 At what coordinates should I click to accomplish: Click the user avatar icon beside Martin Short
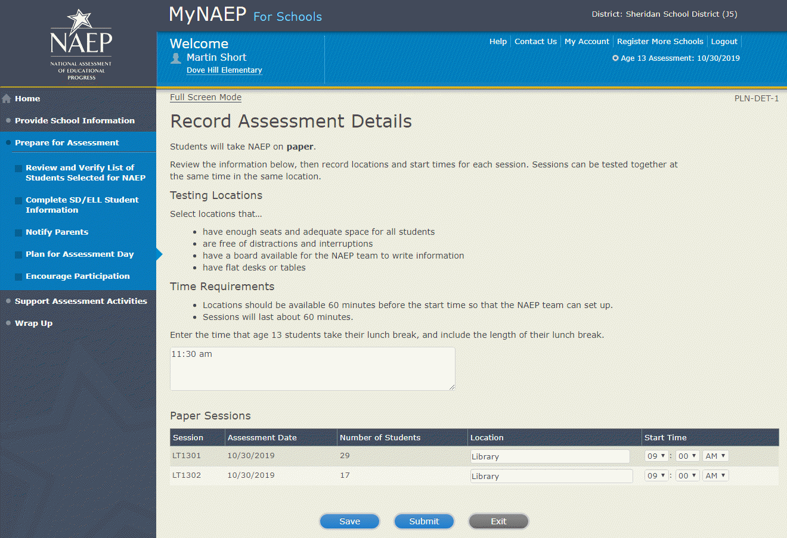[x=176, y=58]
